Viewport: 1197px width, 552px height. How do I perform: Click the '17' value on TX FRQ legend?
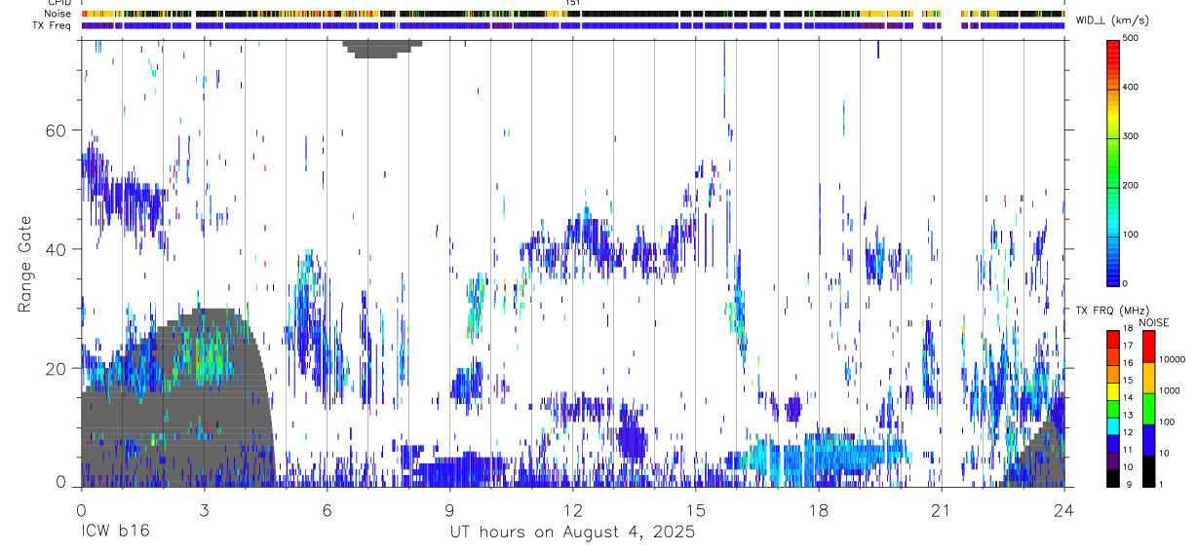pos(1128,346)
